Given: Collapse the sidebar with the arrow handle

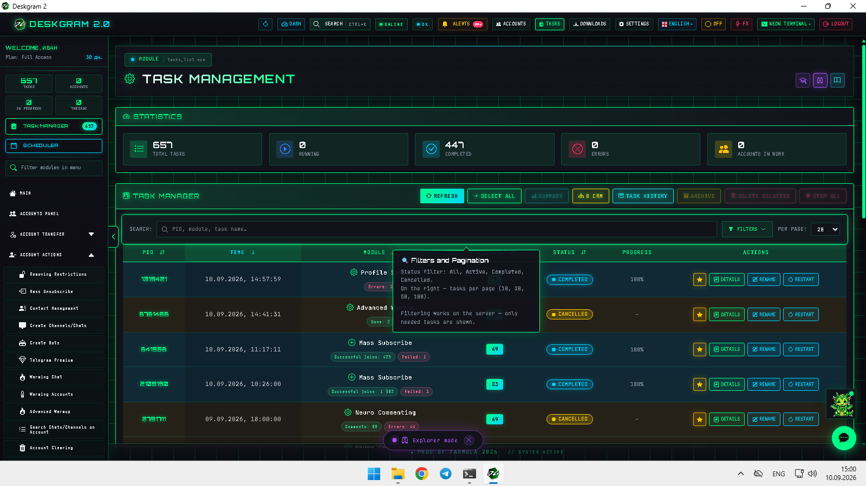Looking at the screenshot, I should [x=113, y=236].
